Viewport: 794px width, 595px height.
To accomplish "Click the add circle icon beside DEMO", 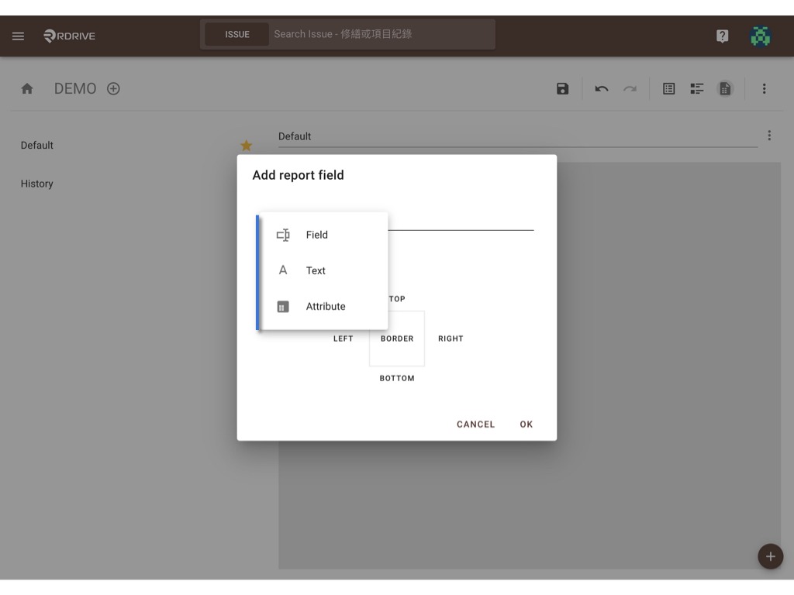I will click(x=113, y=89).
